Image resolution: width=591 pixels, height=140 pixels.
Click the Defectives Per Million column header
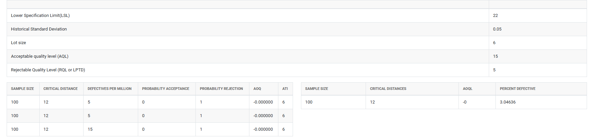point(110,89)
